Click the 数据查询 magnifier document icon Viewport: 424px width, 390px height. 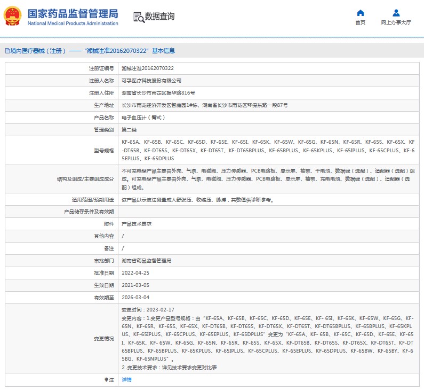pos(138,17)
